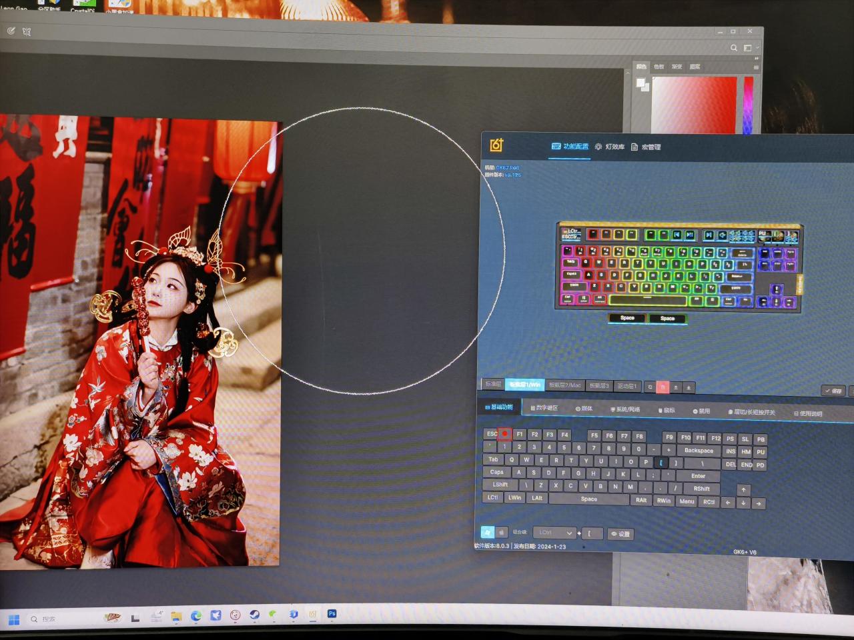Click the Space key in lower layout
Screen dimensions: 854x640
point(589,499)
